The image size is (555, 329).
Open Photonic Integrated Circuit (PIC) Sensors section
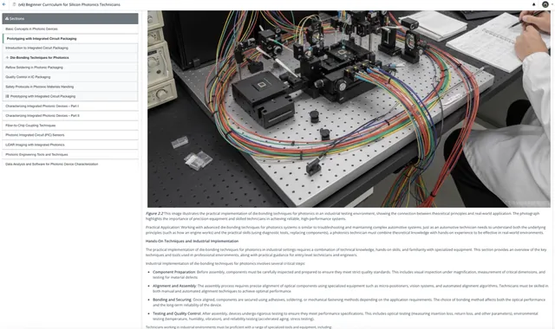pos(70,135)
